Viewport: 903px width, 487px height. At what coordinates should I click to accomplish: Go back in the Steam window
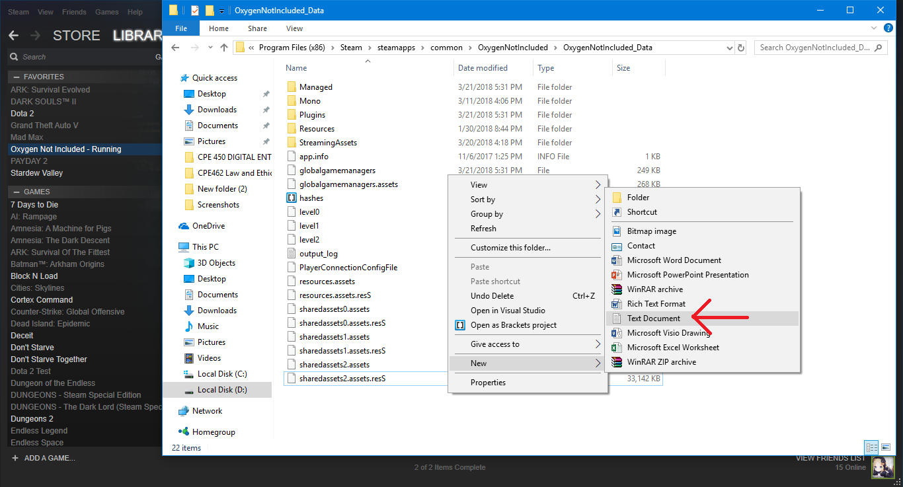(14, 36)
